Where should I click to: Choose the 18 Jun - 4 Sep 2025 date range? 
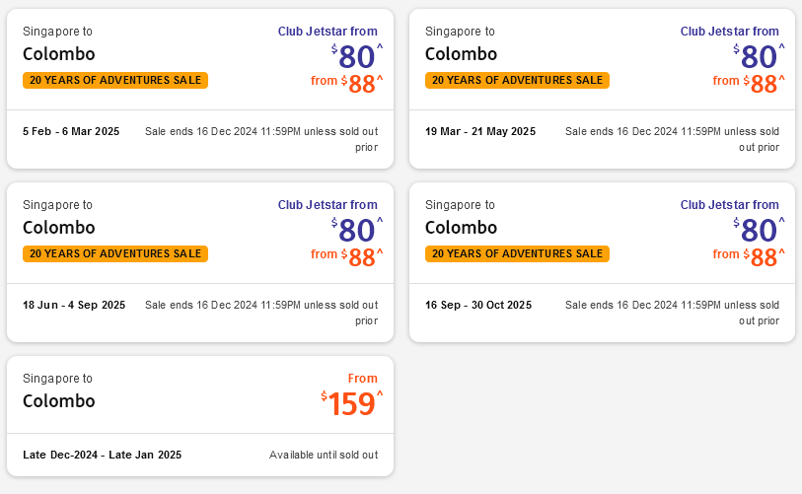74,306
